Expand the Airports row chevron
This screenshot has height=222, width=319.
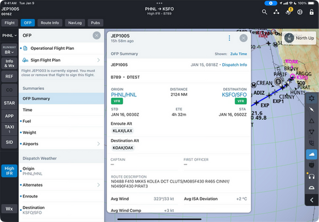98,144
